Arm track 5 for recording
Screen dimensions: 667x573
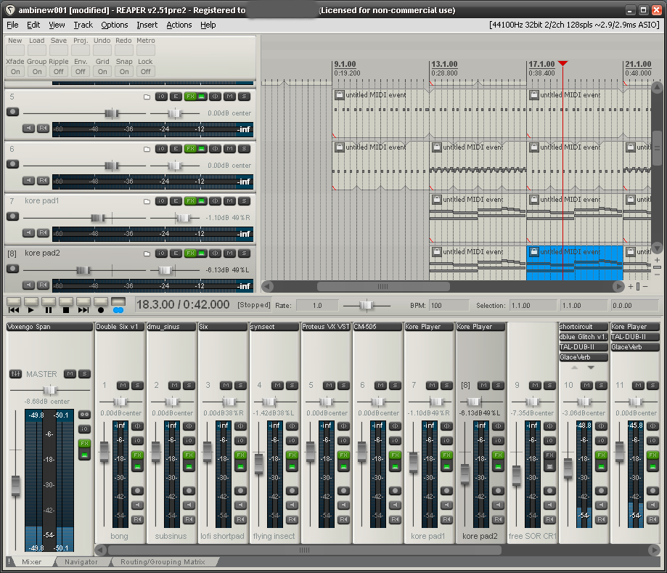(x=13, y=112)
